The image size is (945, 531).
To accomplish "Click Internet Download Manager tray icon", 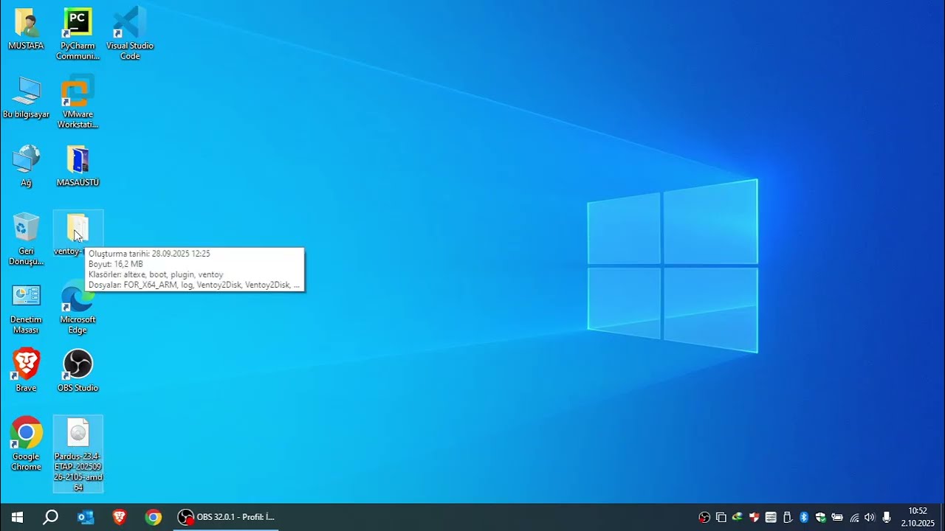I will (x=737, y=518).
